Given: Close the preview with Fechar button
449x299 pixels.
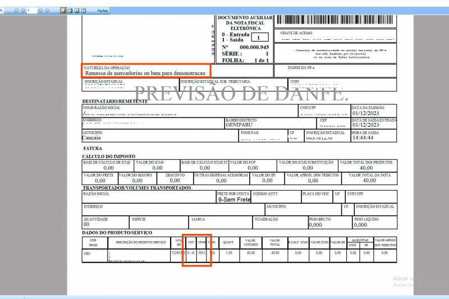Looking at the screenshot, I should coord(103,11).
